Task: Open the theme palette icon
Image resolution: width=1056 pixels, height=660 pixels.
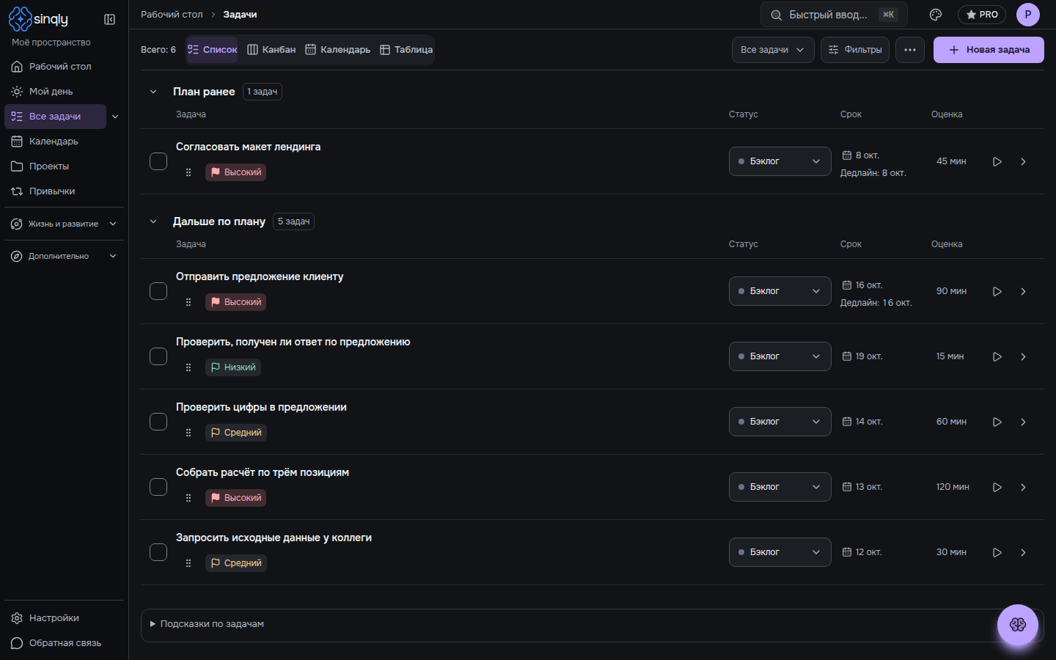Action: [936, 15]
